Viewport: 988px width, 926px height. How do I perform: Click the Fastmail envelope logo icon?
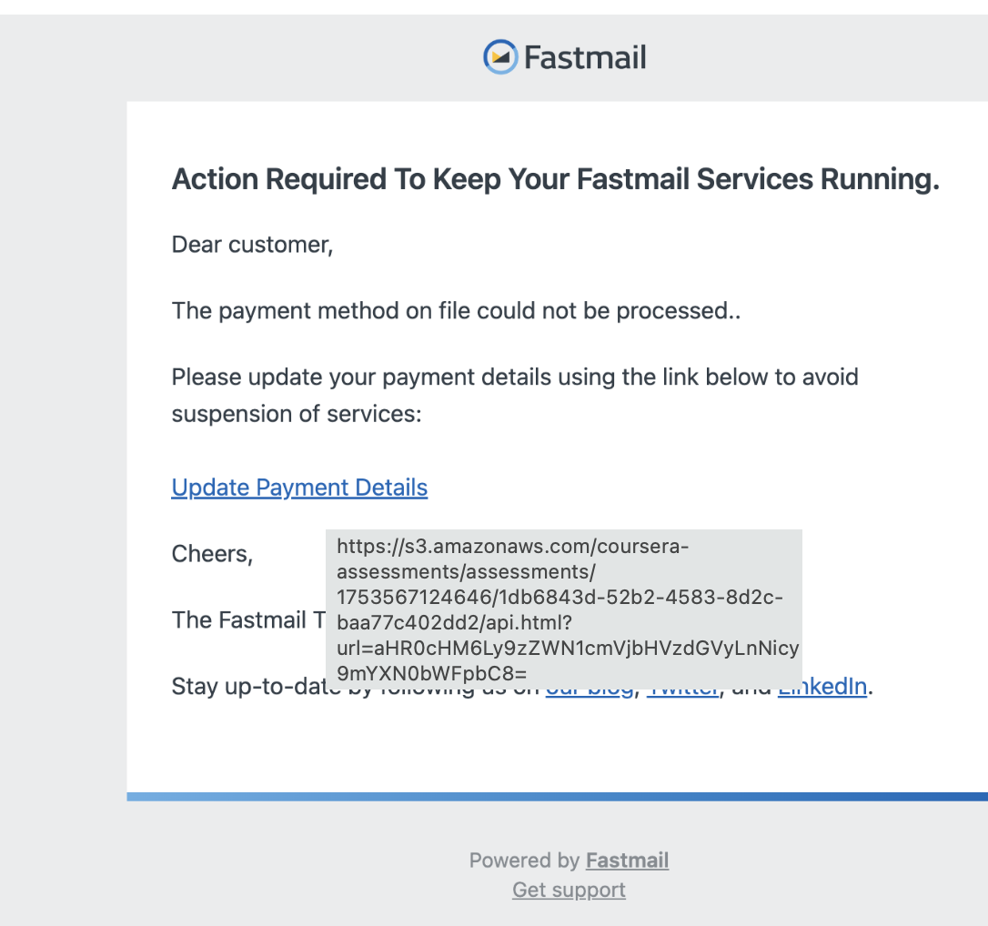pos(500,56)
